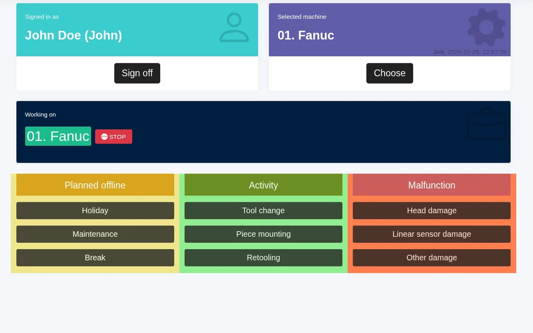This screenshot has height=333, width=533.
Task: Click the Working on label
Action: 40,115
